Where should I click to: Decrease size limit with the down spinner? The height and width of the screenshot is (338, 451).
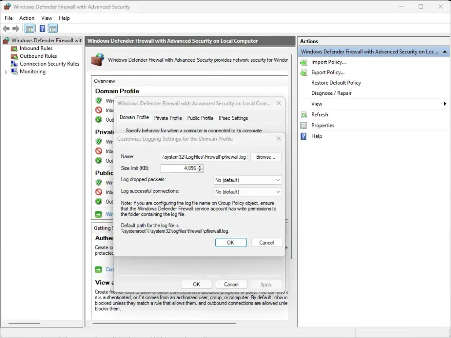(200, 170)
